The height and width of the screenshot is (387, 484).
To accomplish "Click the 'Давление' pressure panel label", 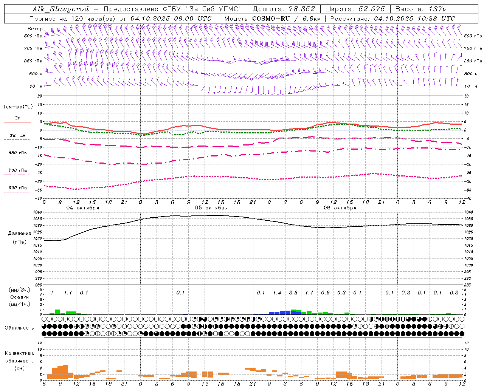I will coord(20,234).
